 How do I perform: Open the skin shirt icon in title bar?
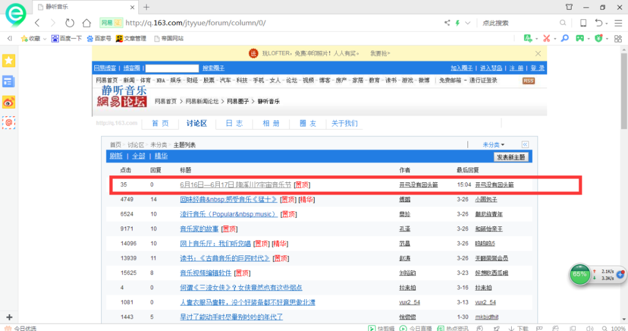(x=569, y=7)
